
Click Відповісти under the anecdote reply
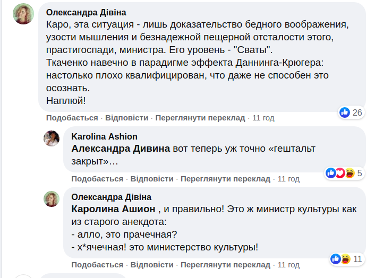click(152, 265)
